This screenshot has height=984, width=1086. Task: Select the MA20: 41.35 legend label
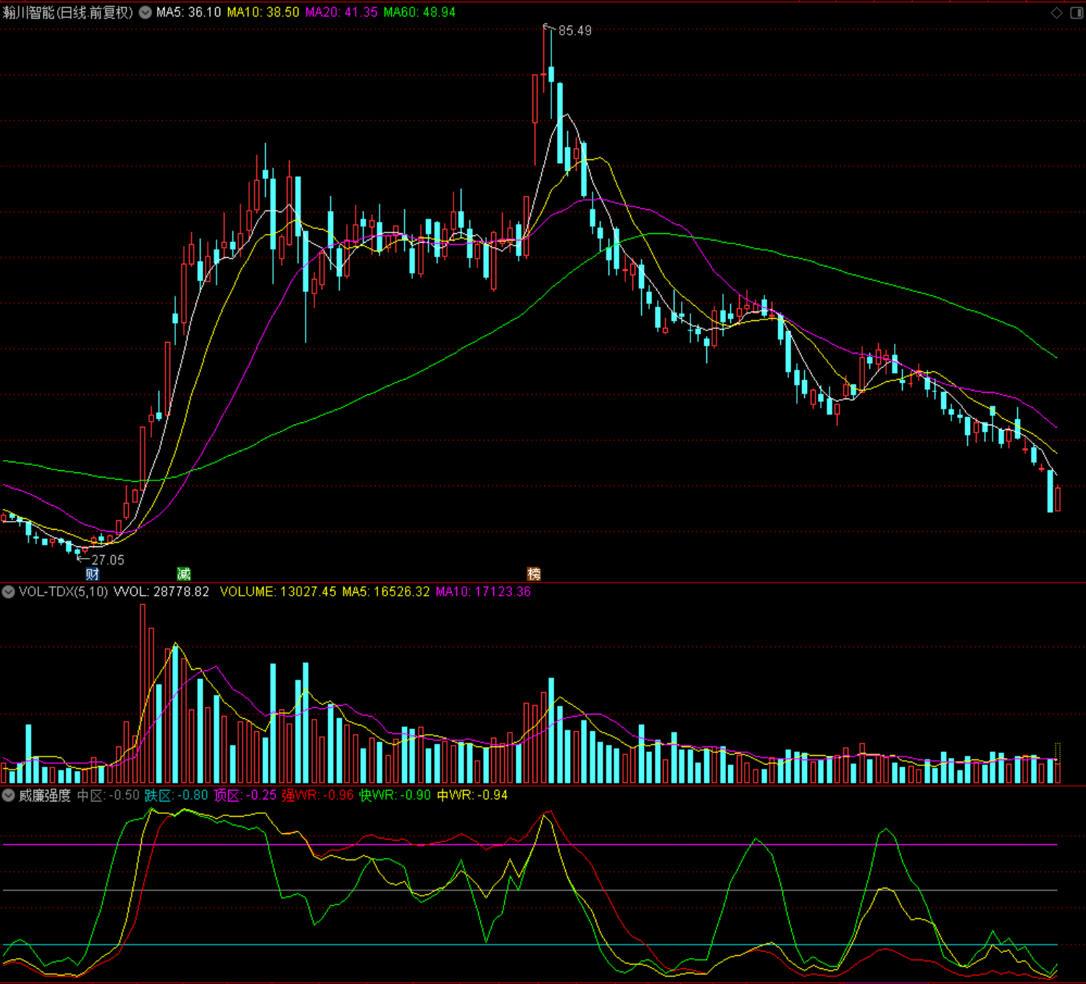pos(341,12)
